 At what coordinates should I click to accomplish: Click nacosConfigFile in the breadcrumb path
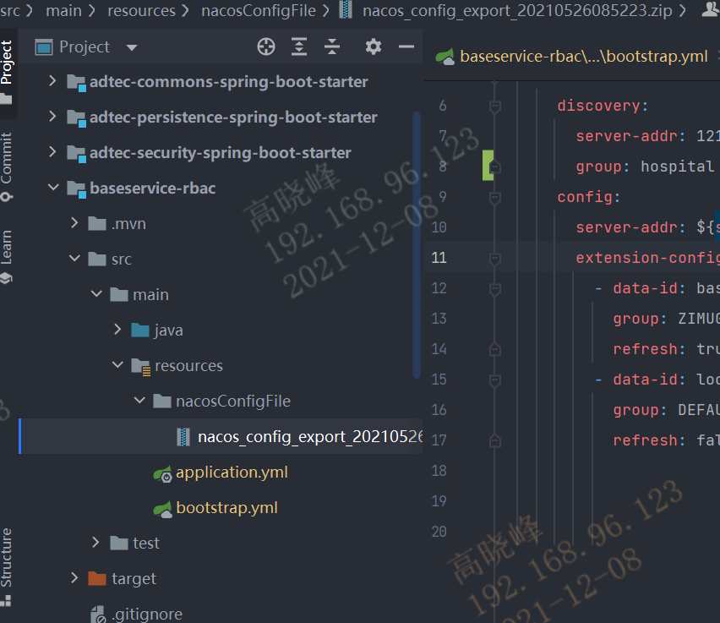259,11
